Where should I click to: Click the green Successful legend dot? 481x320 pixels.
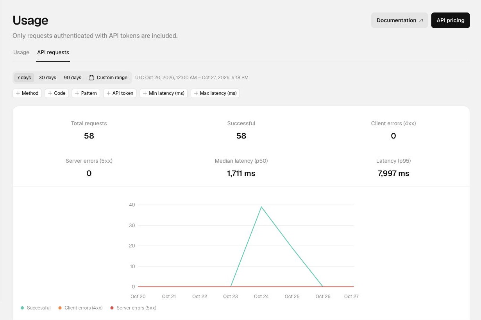(x=22, y=308)
